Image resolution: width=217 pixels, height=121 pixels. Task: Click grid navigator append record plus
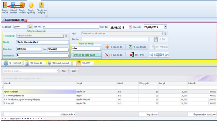(30, 118)
